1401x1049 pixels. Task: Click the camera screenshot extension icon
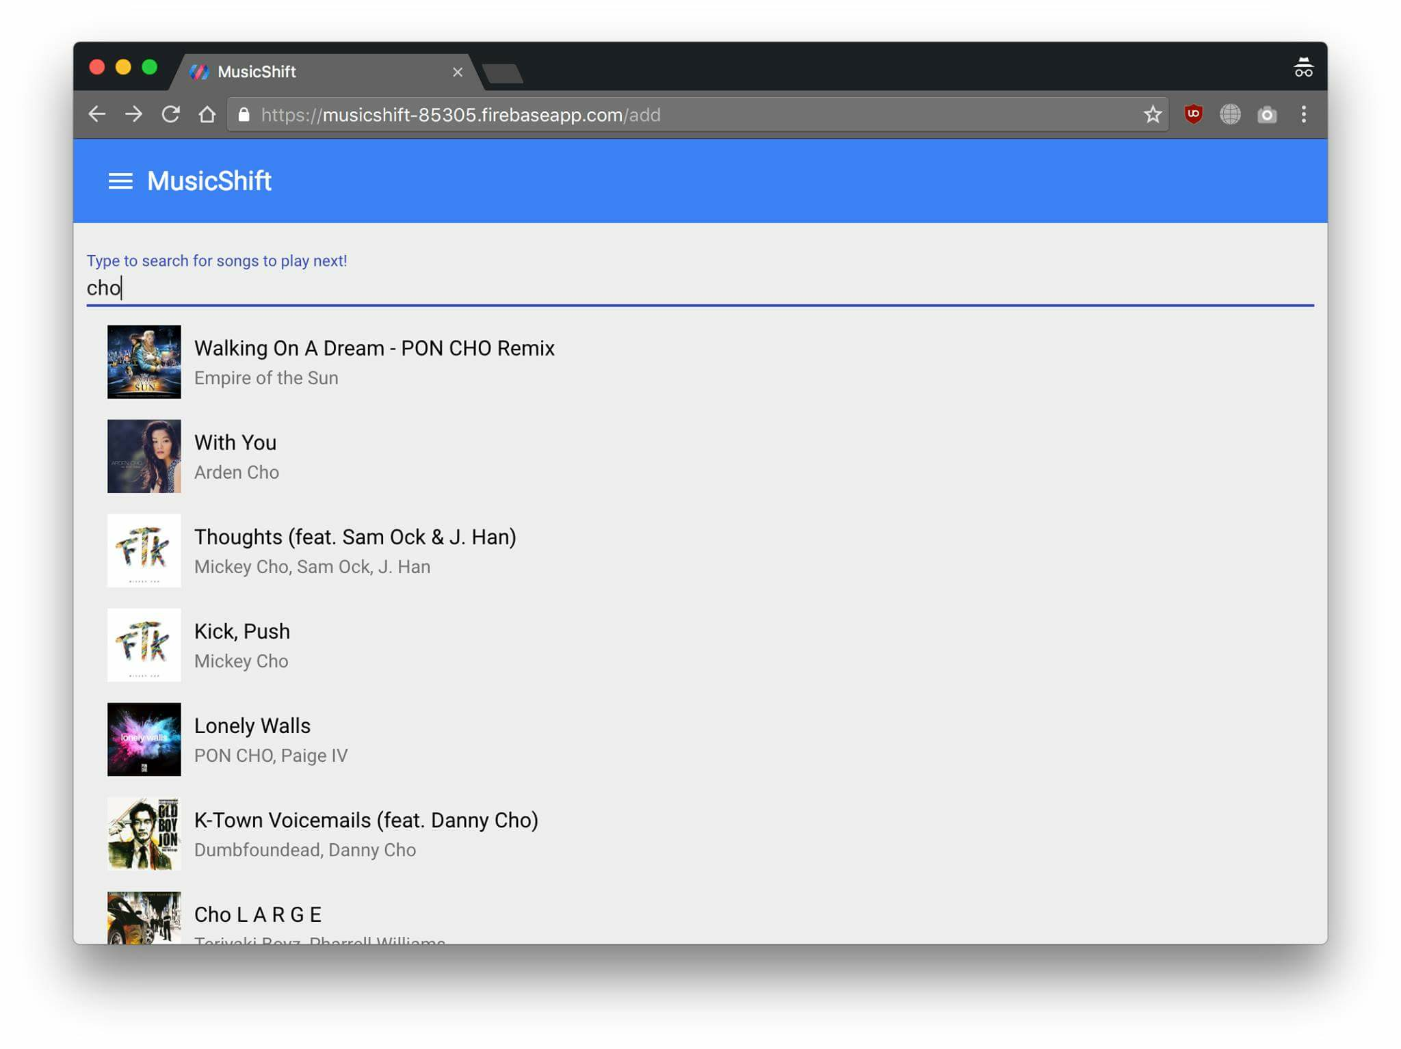click(x=1267, y=114)
